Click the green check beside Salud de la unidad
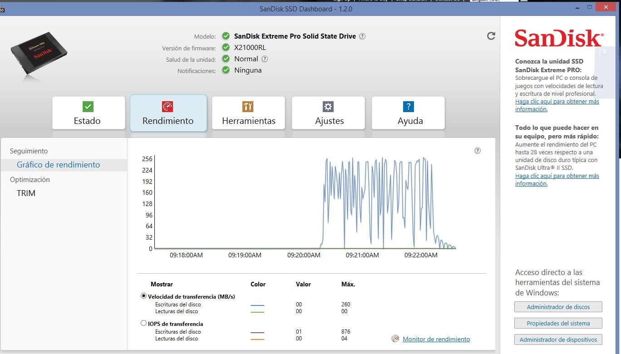Screen dimensions: 621x354 point(226,59)
